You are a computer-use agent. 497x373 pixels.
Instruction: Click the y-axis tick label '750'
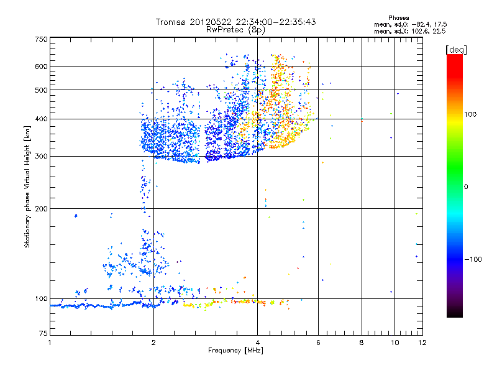coord(41,39)
